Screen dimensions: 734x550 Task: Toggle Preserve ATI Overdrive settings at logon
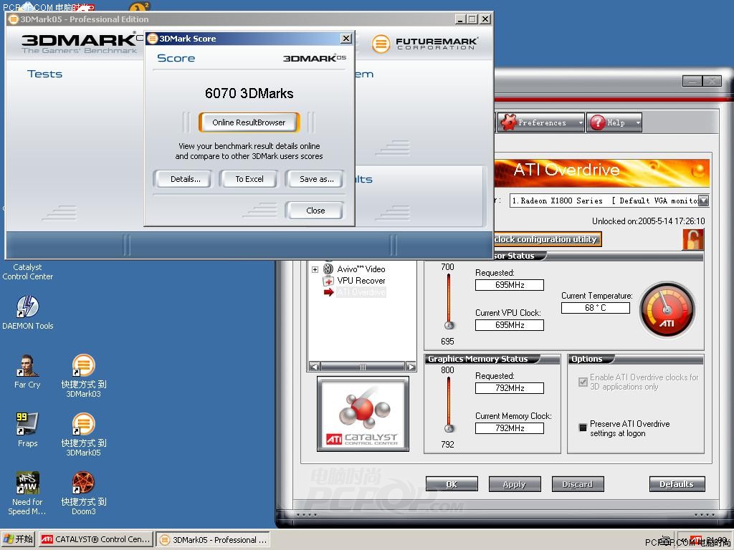tap(583, 428)
